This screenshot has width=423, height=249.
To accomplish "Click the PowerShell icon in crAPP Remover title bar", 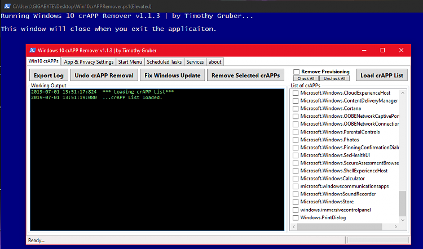I will pos(33,50).
